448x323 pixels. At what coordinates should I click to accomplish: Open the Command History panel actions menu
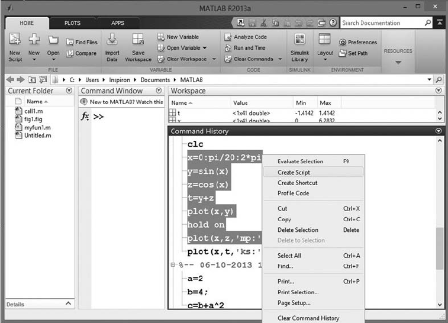coord(439,131)
